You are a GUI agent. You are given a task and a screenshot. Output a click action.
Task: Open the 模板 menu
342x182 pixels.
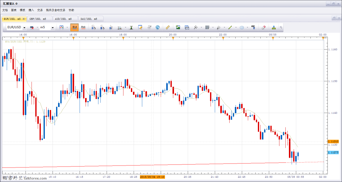[23, 10]
